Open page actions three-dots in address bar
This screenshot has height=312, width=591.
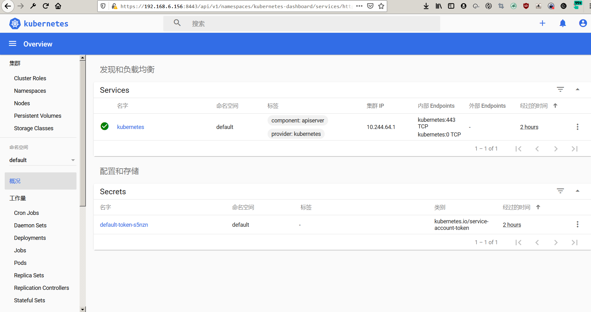tap(359, 6)
